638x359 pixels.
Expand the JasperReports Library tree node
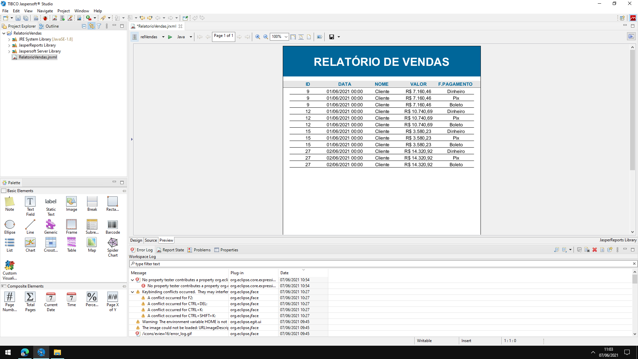pyautogui.click(x=9, y=45)
